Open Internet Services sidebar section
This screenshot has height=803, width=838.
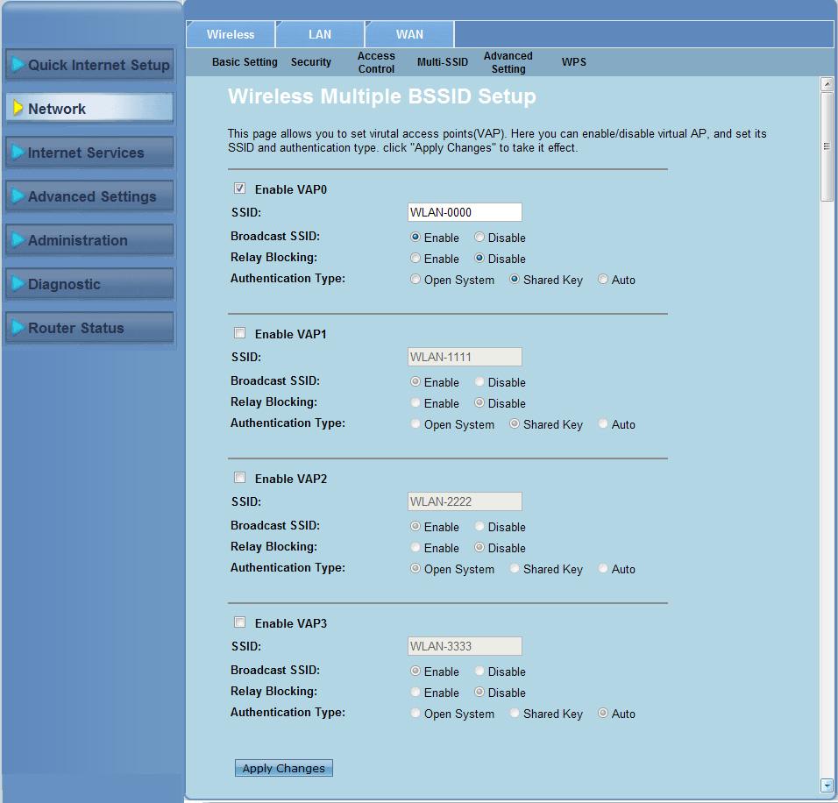coord(89,153)
